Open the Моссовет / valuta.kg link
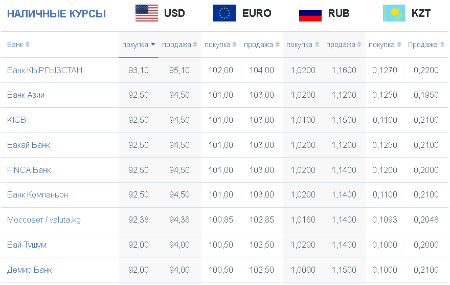The image size is (450, 285). 44,220
